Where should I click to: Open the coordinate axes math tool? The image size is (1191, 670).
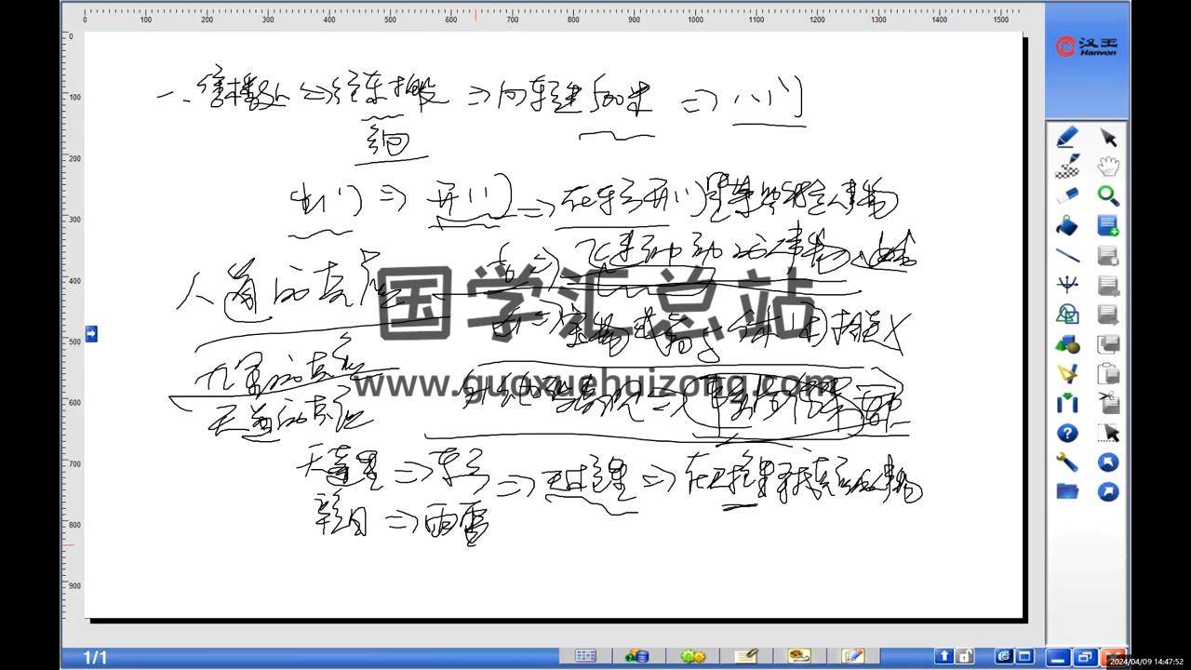tap(1067, 285)
